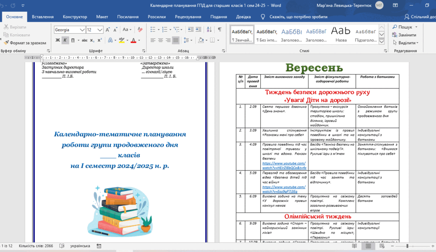Toggle Italic formatting button
Image resolution: width=436 pixels, height=252 pixels.
65,40
